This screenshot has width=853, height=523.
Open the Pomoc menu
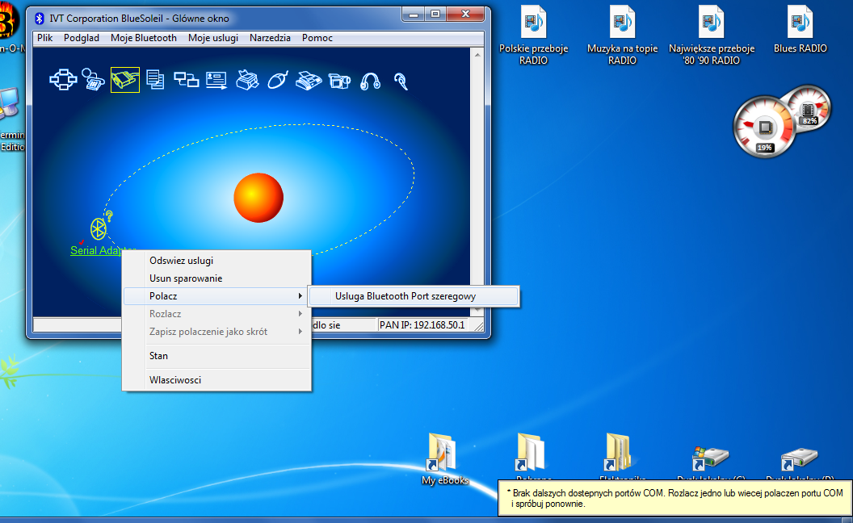[x=317, y=38]
